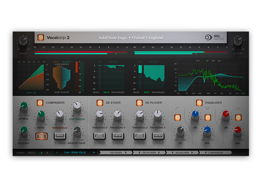Click the green Attack knob
Screen dimensions: 262x188
[24, 107]
